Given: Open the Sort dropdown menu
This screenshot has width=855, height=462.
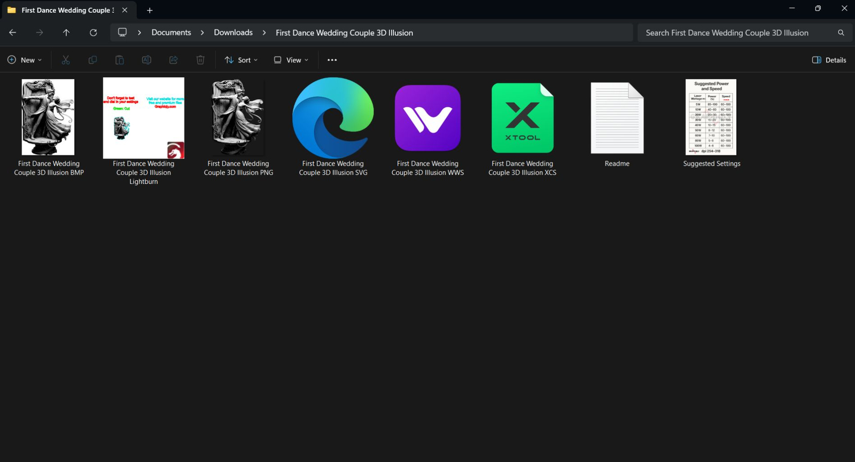Looking at the screenshot, I should coord(241,60).
